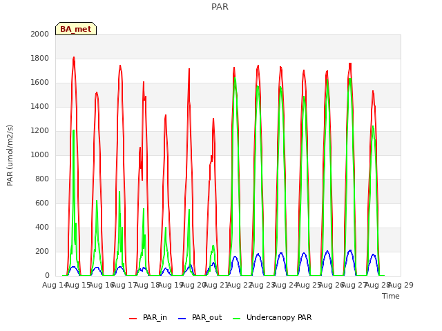The width and height of the screenshot is (442, 331).
Task: Click the 2000 y-axis tick label
Action: point(40,34)
